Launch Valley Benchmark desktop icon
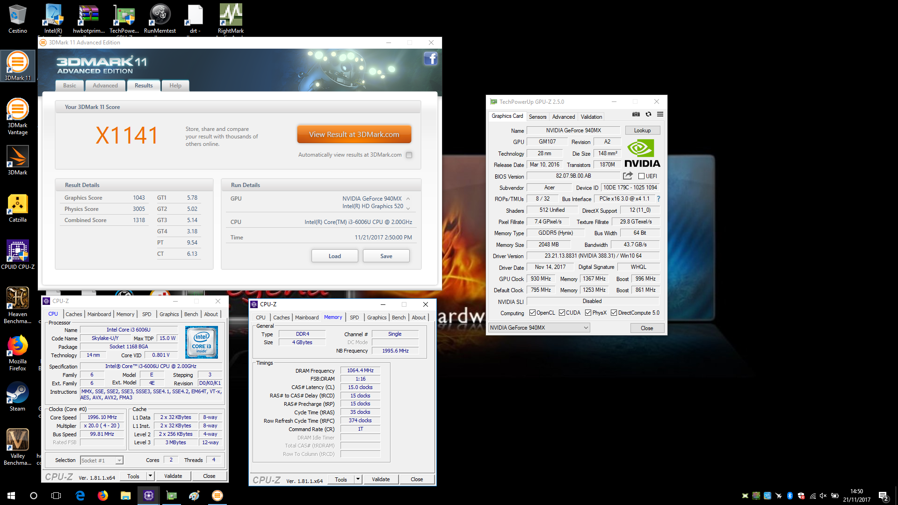Image resolution: width=898 pixels, height=505 pixels. point(18,447)
